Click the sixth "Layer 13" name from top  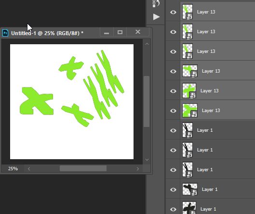211,111
